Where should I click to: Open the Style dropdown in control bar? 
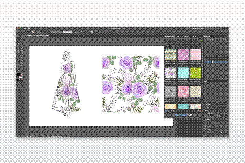point(94,32)
